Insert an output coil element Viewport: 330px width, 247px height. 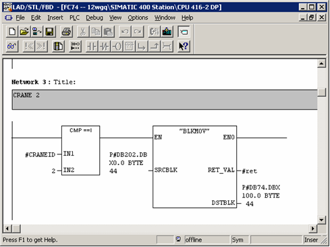(x=117, y=46)
